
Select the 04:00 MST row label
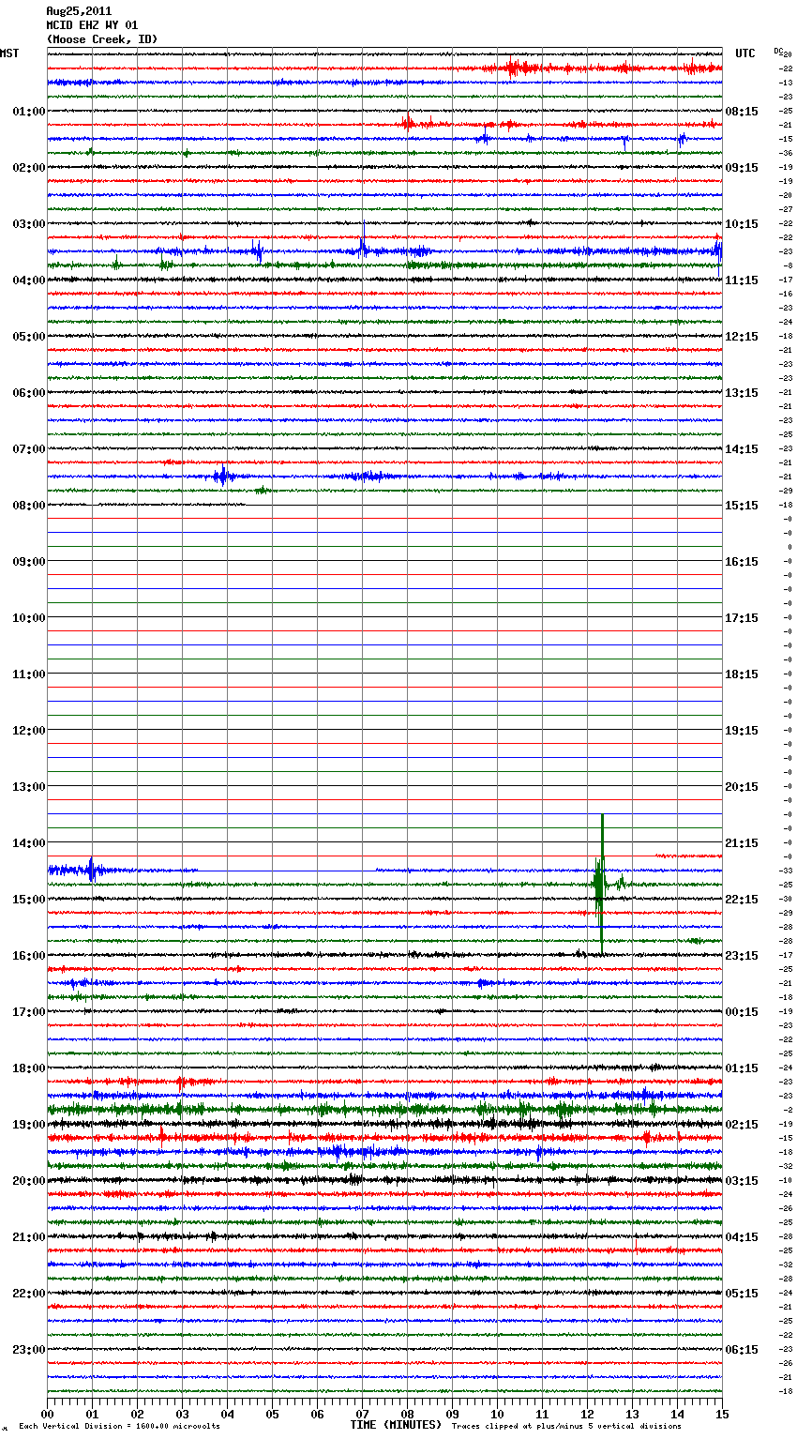click(x=29, y=280)
